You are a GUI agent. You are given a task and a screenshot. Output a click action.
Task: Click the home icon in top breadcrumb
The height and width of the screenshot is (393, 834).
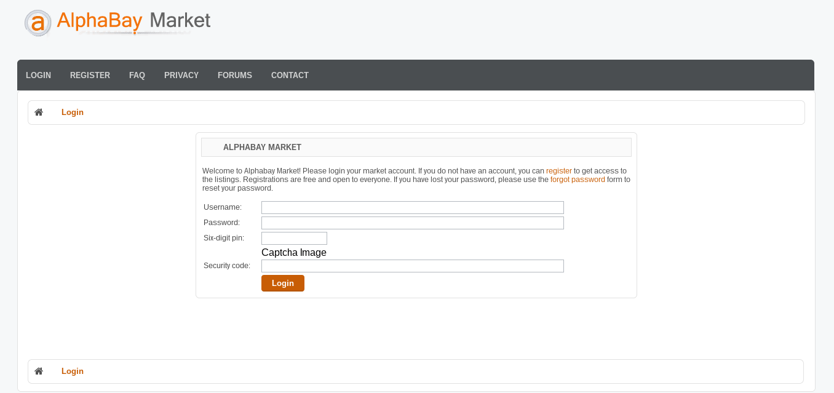click(39, 113)
